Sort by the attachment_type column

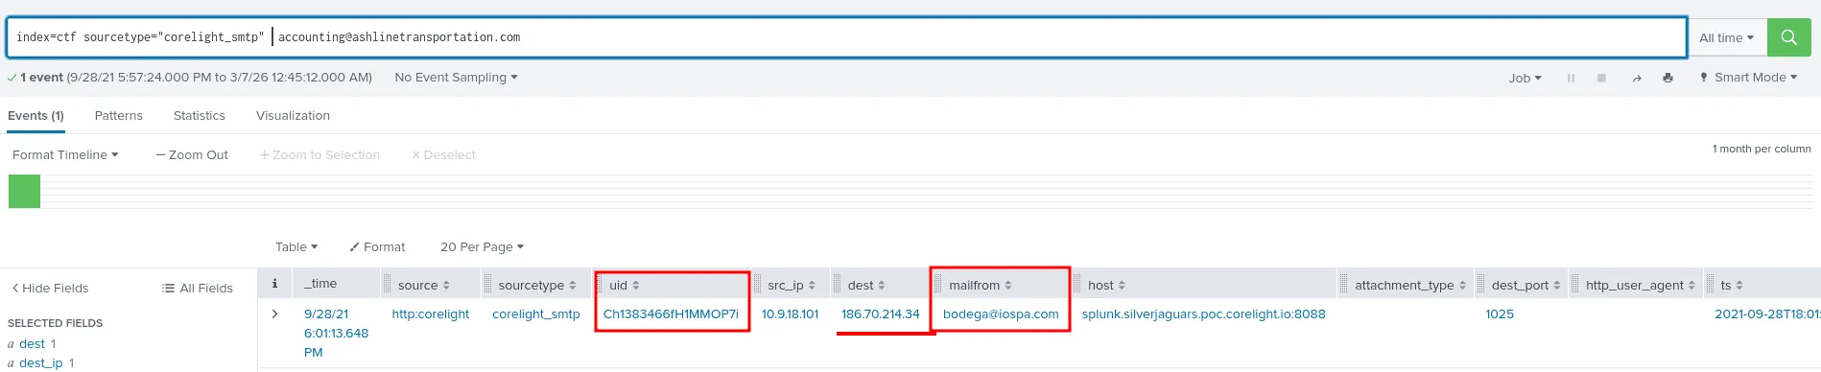tap(1409, 285)
